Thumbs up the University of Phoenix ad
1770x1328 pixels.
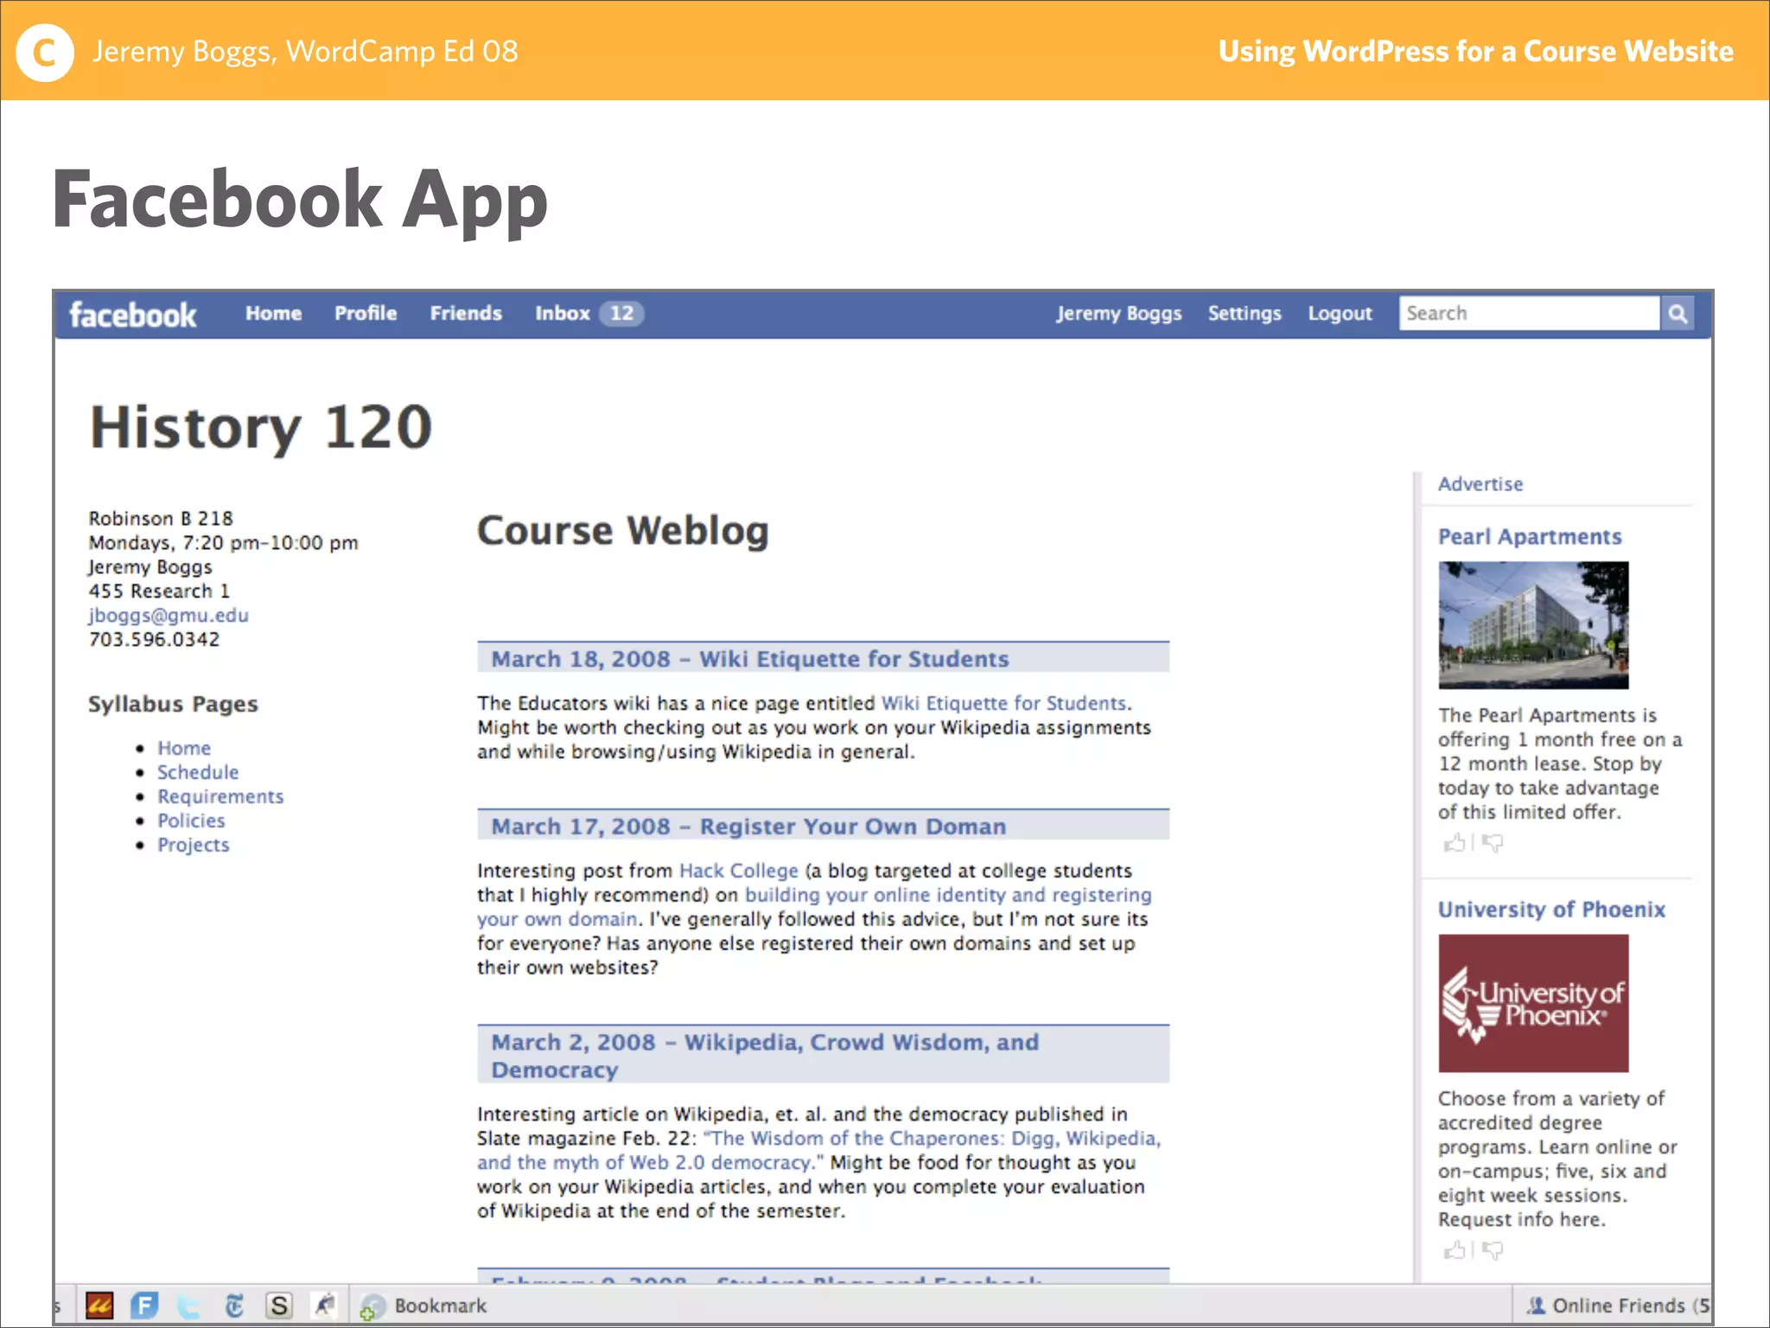[1455, 1249]
